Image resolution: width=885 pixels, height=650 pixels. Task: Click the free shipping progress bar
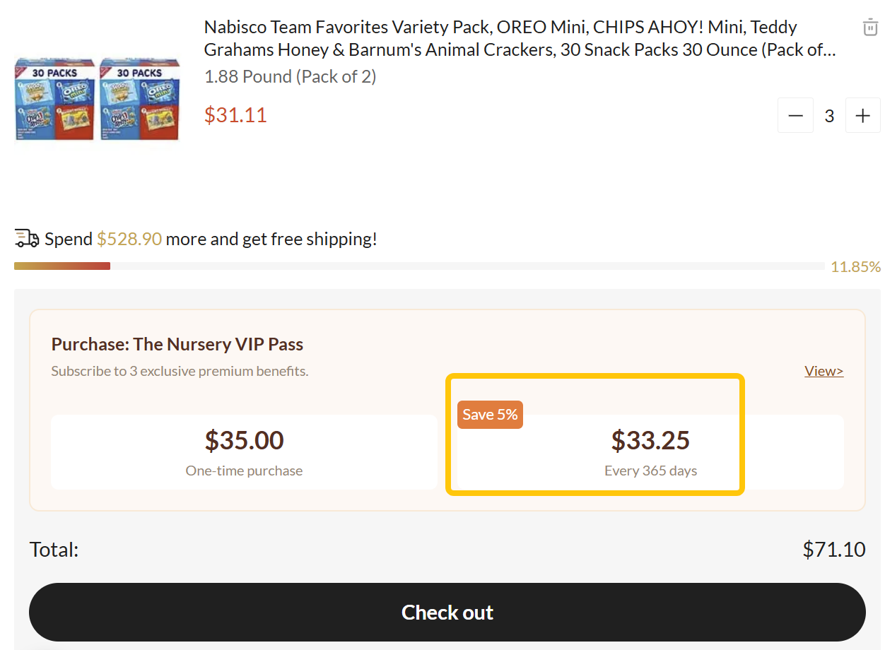418,266
